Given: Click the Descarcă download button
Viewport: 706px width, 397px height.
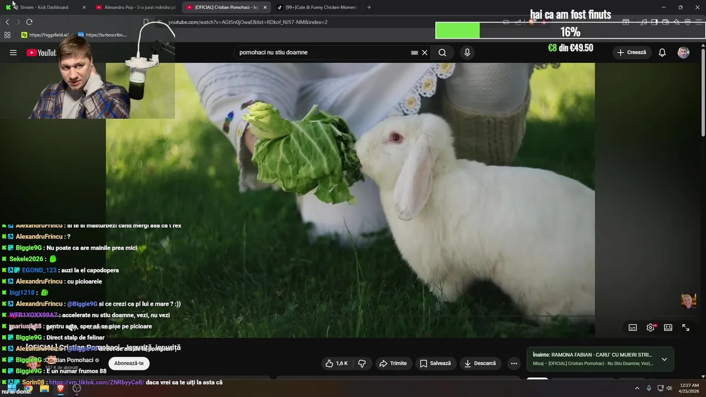Looking at the screenshot, I should point(480,363).
